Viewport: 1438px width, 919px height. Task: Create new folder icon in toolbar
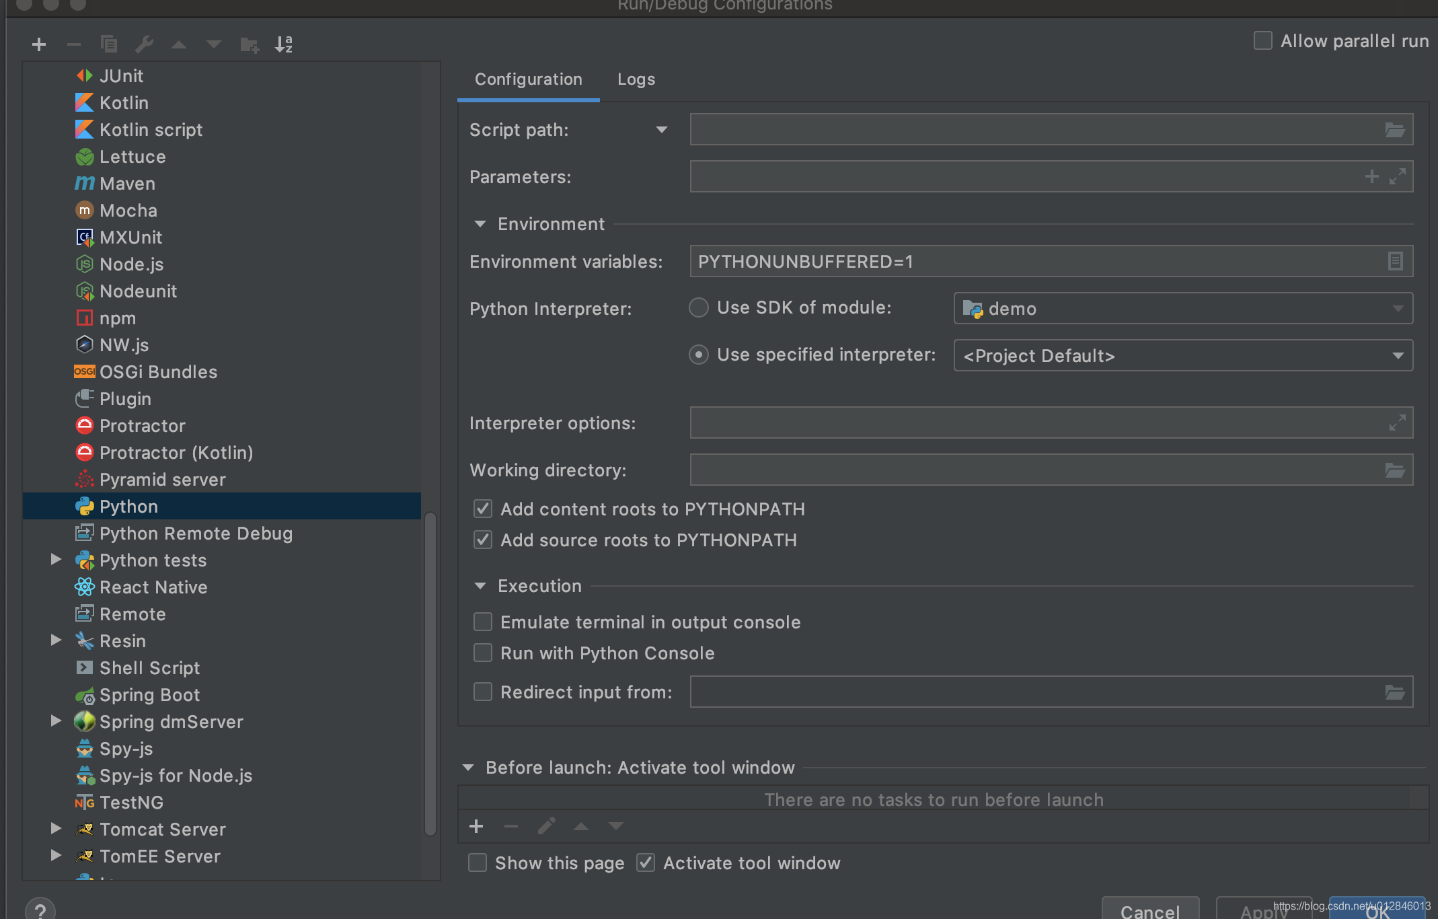[250, 44]
